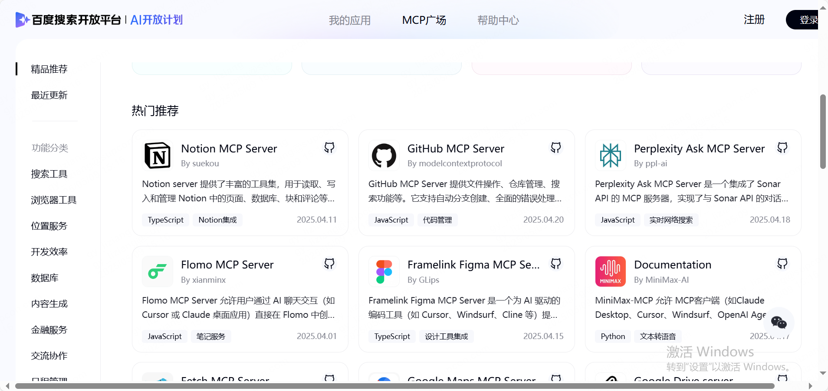Open the WeChat floating contact icon
The image size is (828, 391).
point(779,322)
